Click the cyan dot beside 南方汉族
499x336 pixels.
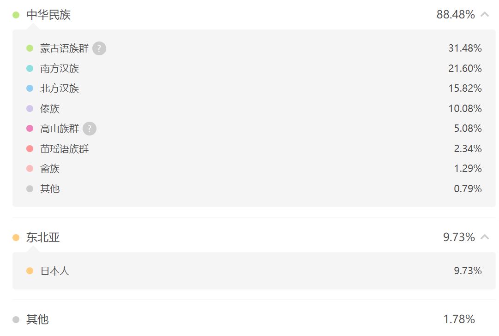(x=30, y=68)
